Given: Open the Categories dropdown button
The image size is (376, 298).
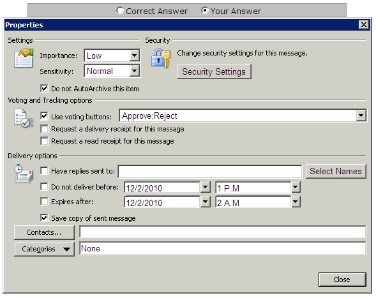Looking at the screenshot, I should click(x=44, y=249).
